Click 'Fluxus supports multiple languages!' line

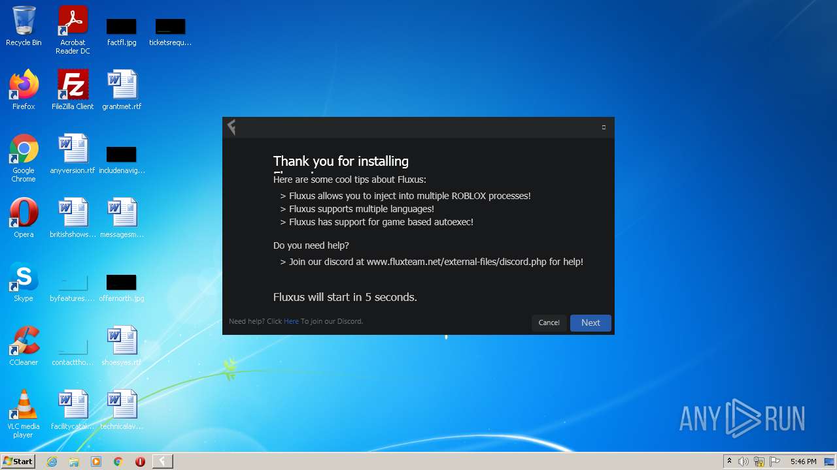click(x=357, y=209)
